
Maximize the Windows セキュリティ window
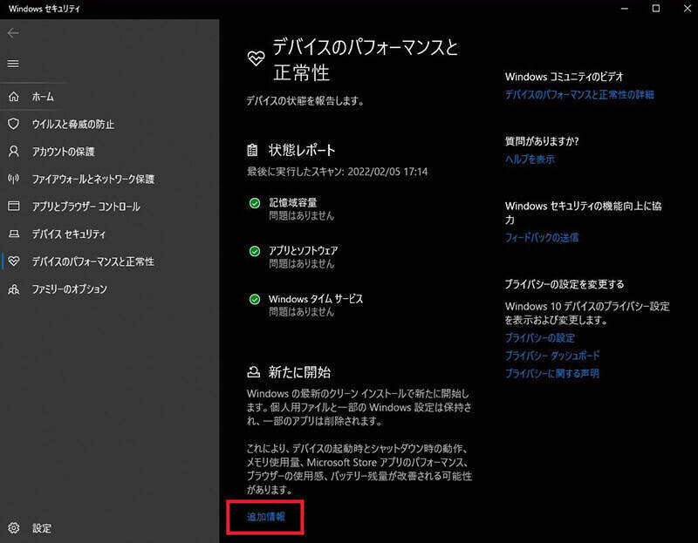coord(656,9)
